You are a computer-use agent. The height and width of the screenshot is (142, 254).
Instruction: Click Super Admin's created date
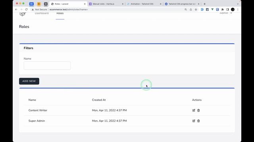click(x=110, y=121)
